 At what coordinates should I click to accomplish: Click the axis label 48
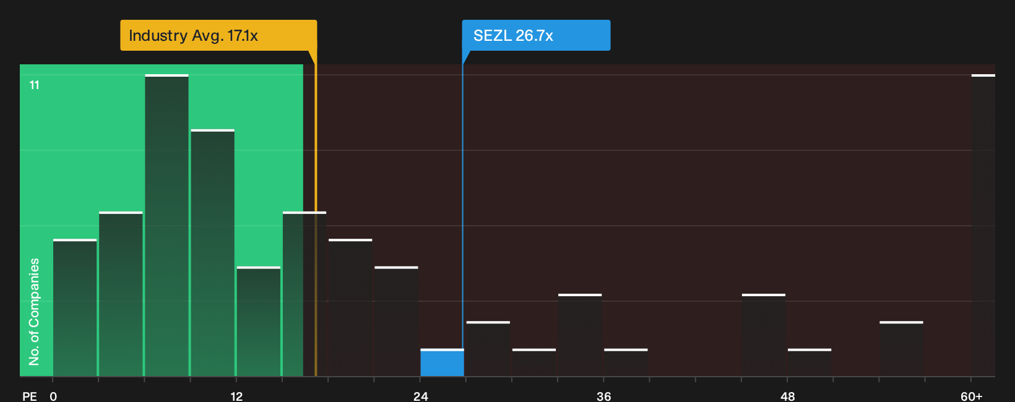tap(787, 396)
